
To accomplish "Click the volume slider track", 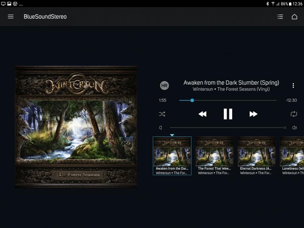I will point(227,128).
